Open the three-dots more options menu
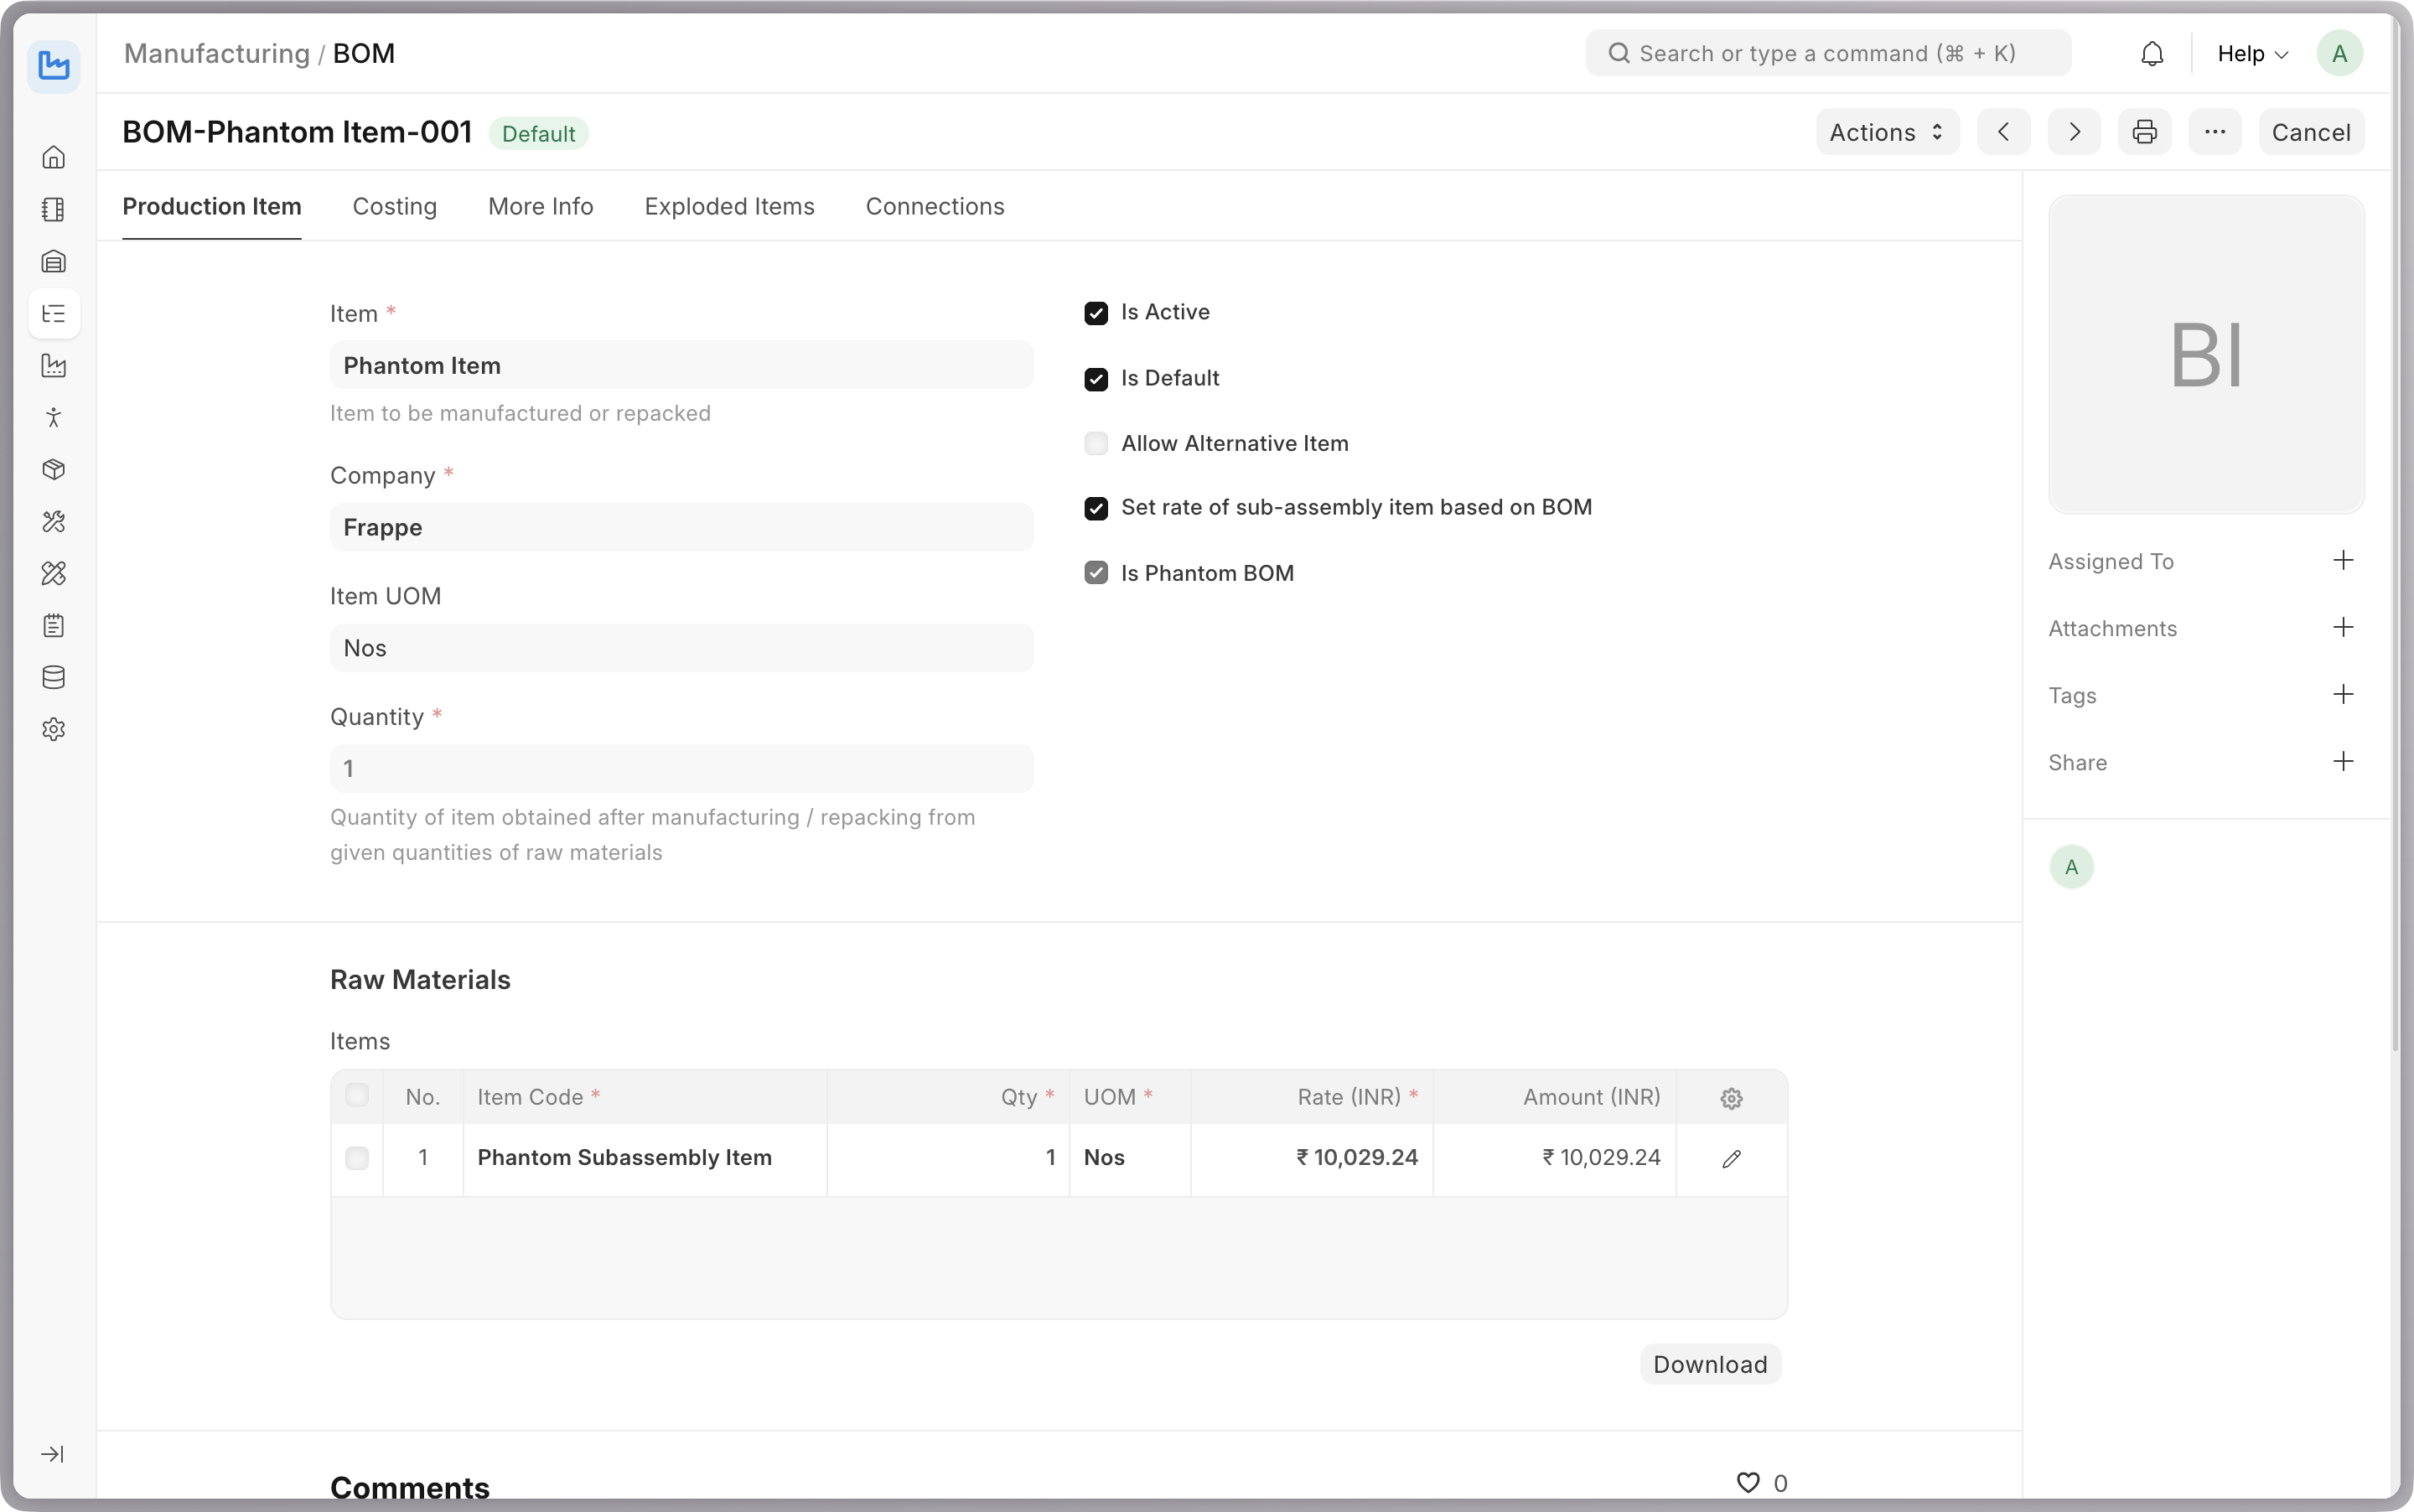 2214,132
